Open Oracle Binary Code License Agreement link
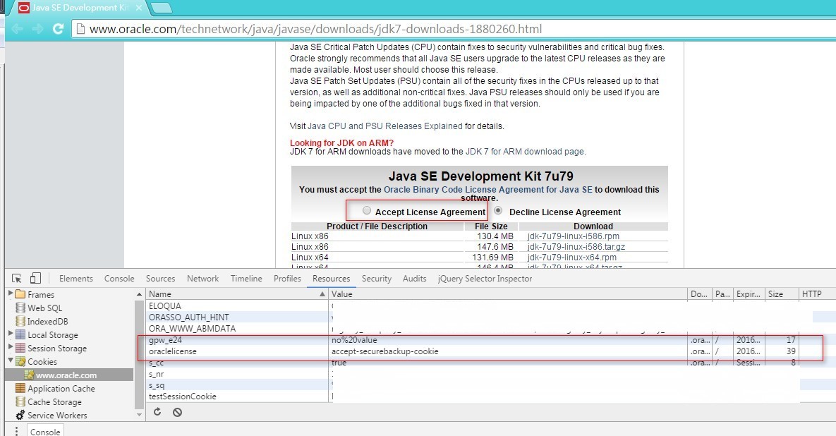Image resolution: width=836 pixels, height=436 pixels. click(x=488, y=189)
